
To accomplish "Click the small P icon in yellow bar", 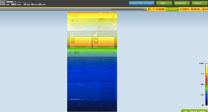I will pos(153,9).
